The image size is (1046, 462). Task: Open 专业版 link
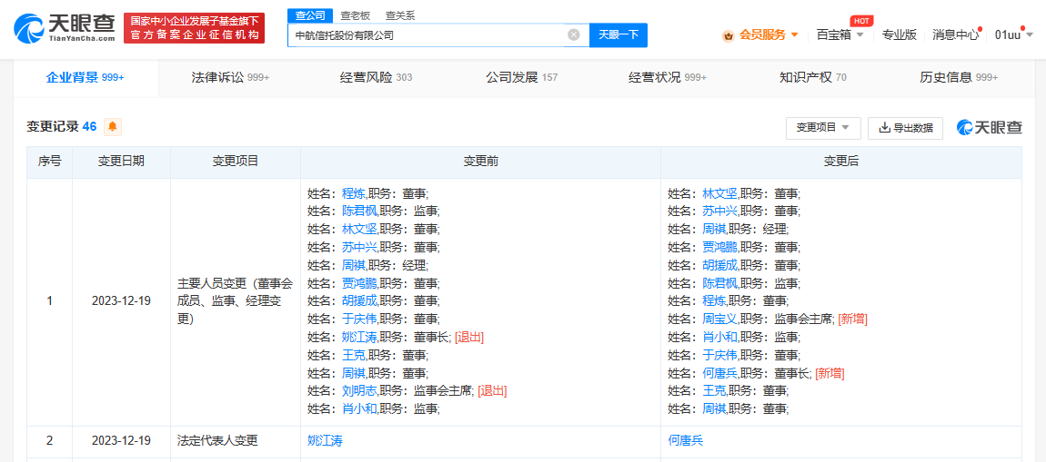coord(900,34)
